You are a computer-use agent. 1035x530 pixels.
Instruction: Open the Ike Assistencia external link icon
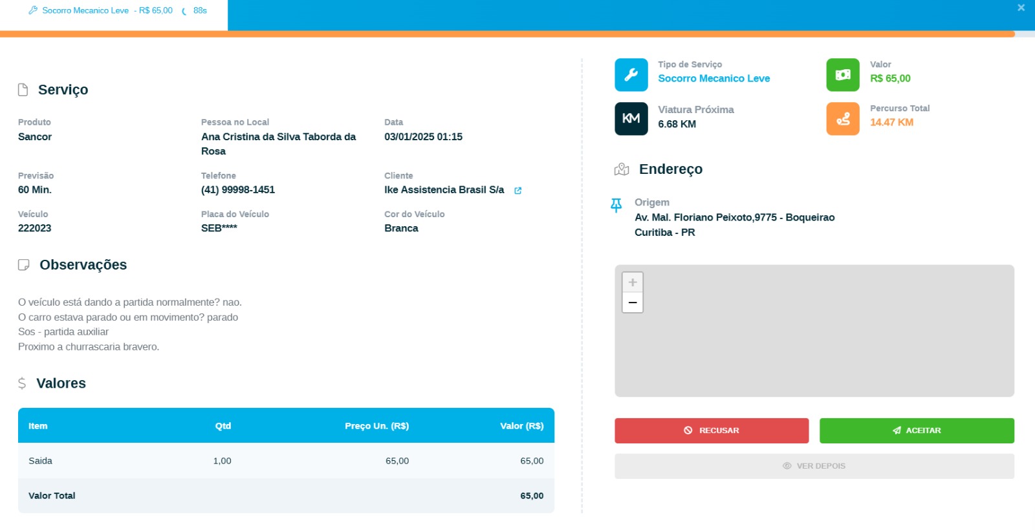517,191
